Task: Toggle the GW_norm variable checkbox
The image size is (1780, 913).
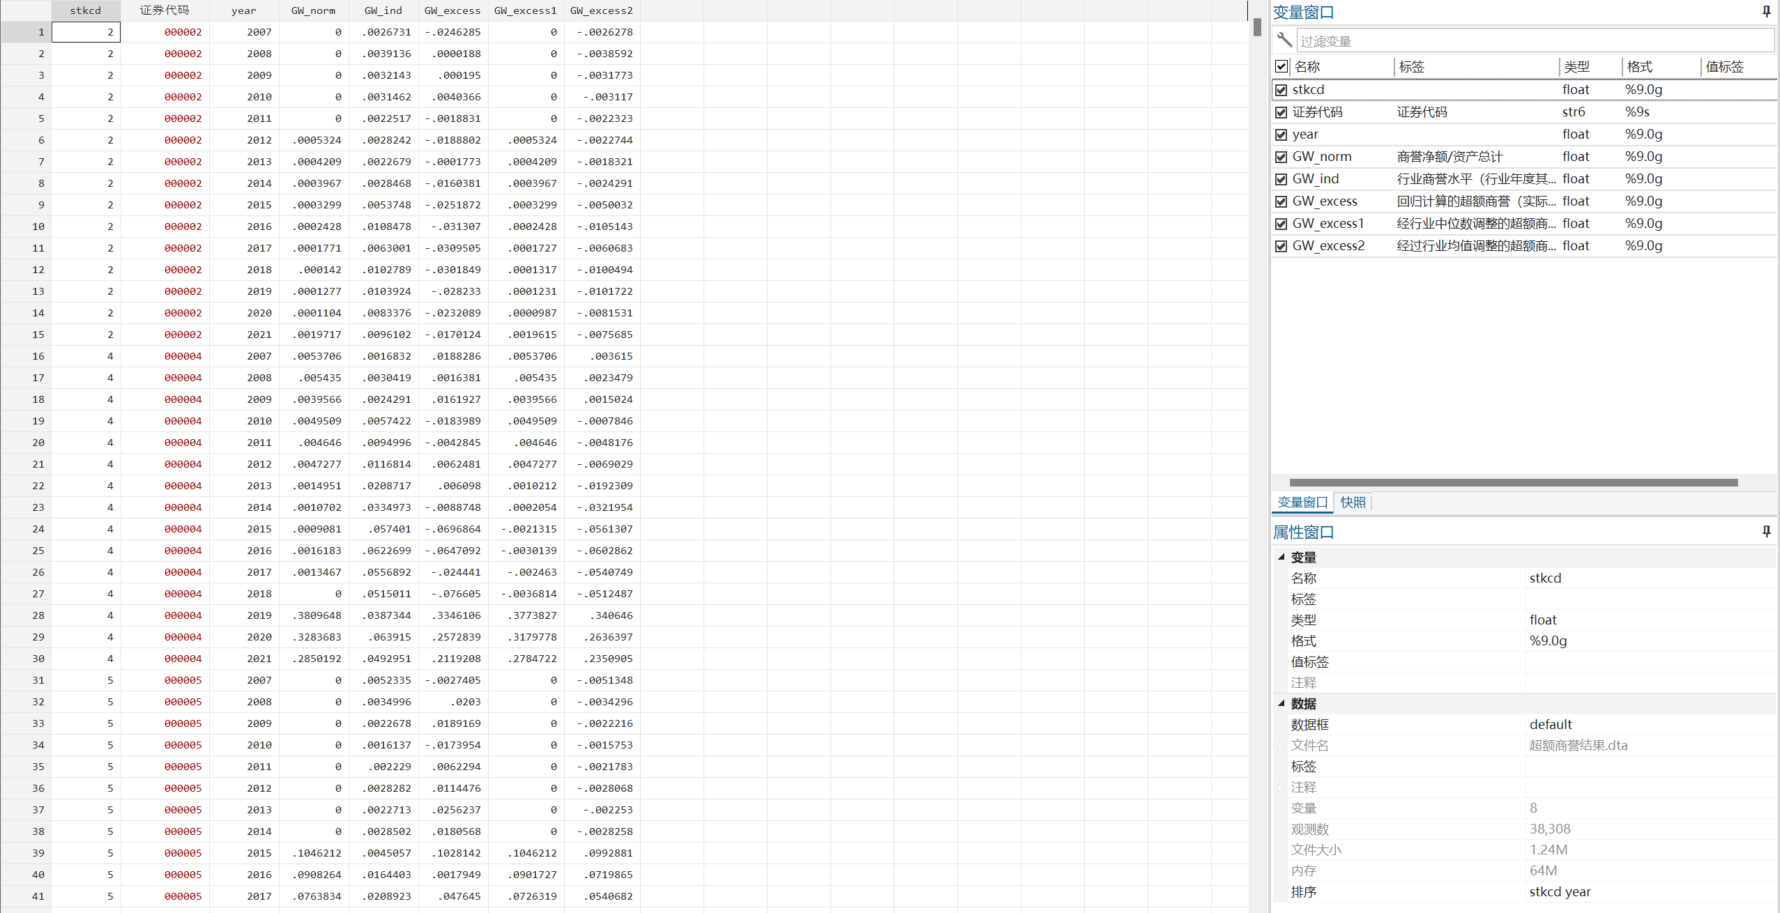Action: pos(1281,157)
